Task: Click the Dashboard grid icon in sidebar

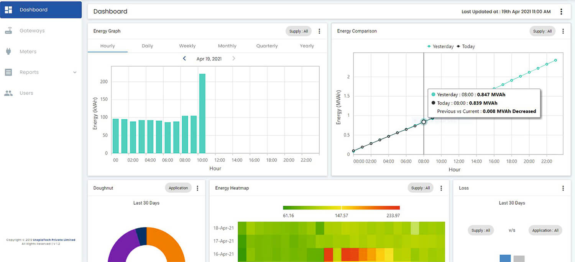Action: (x=8, y=10)
